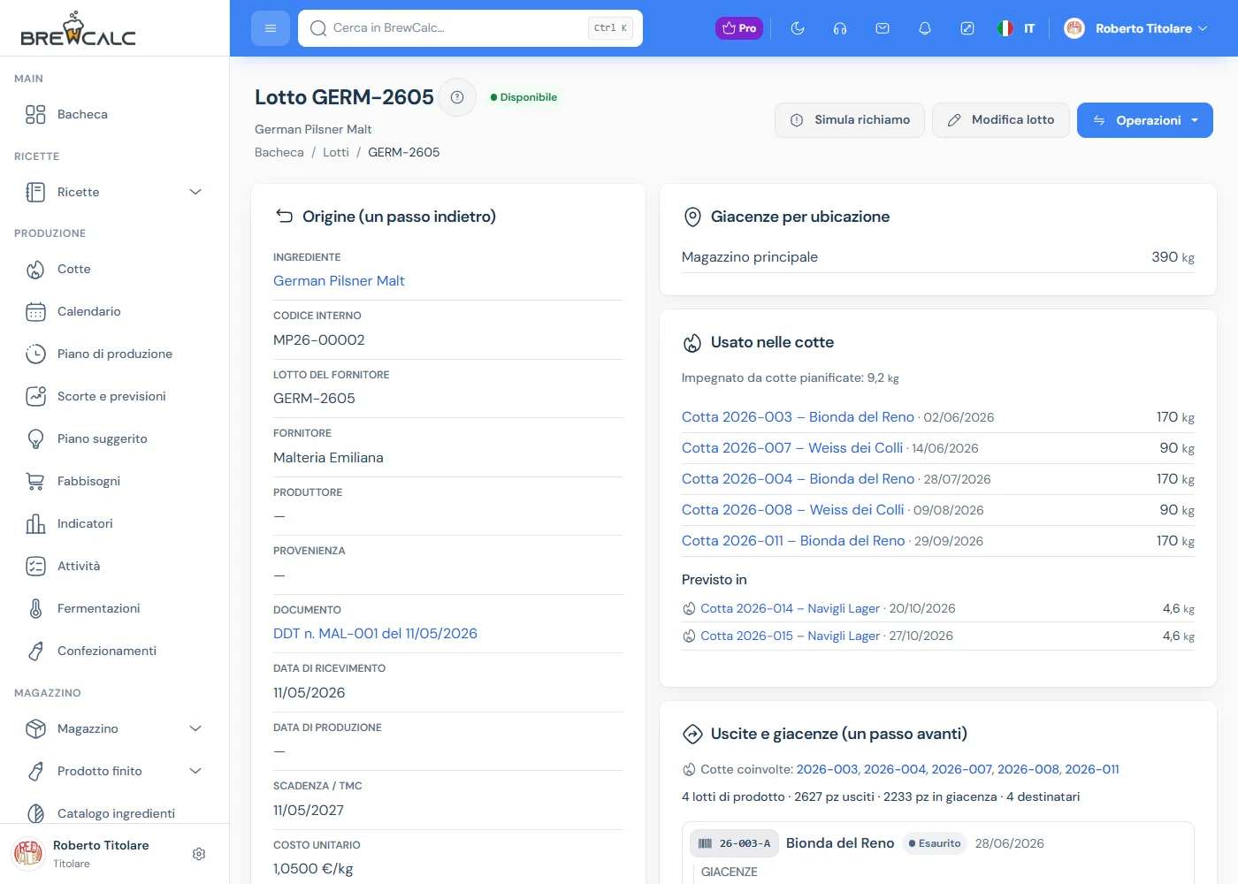The height and width of the screenshot is (884, 1238).
Task: Change language from Italian flag selector
Action: (x=1016, y=28)
